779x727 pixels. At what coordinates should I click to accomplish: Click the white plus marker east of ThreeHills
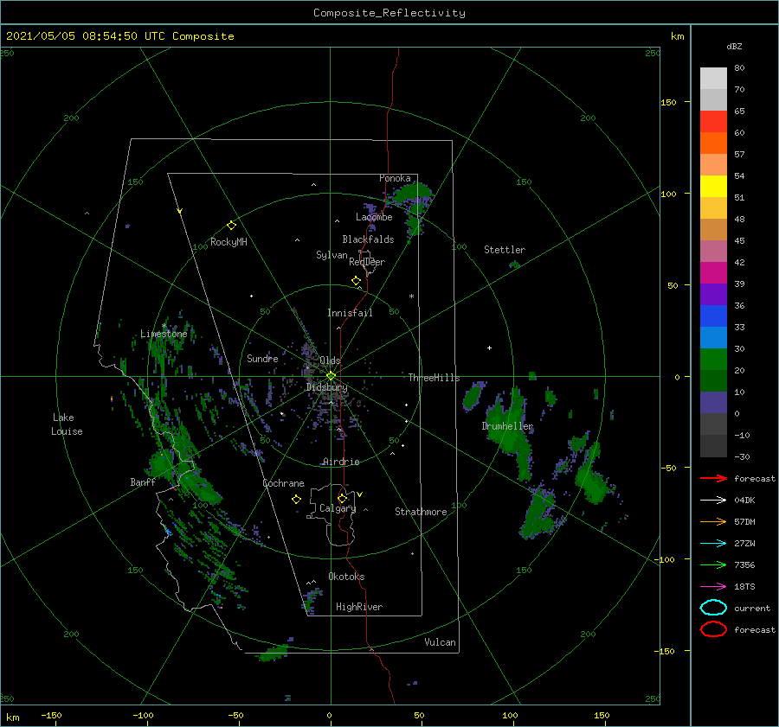(489, 348)
